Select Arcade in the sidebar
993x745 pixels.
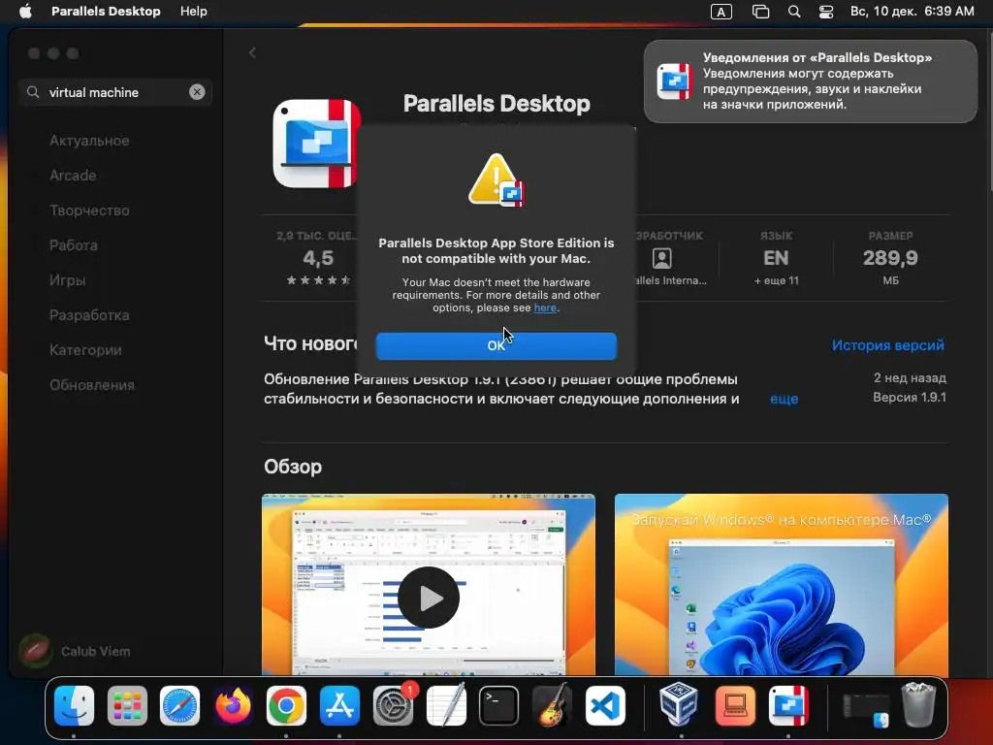point(73,176)
